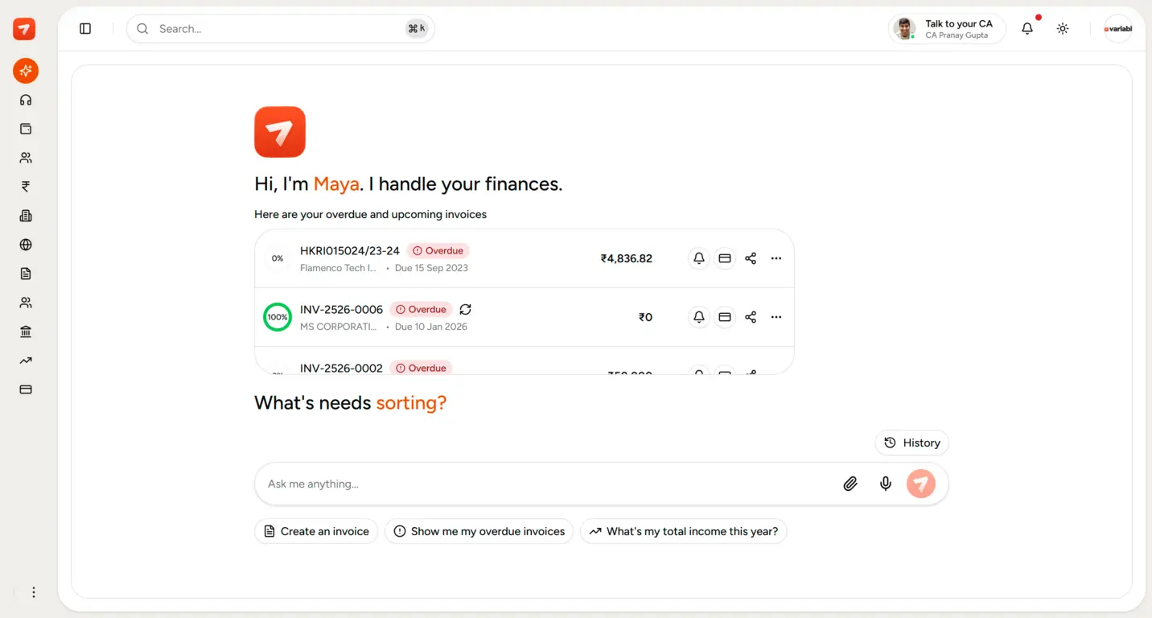The height and width of the screenshot is (618, 1152).
Task: Click the 100% payment progress ring
Action: (278, 317)
